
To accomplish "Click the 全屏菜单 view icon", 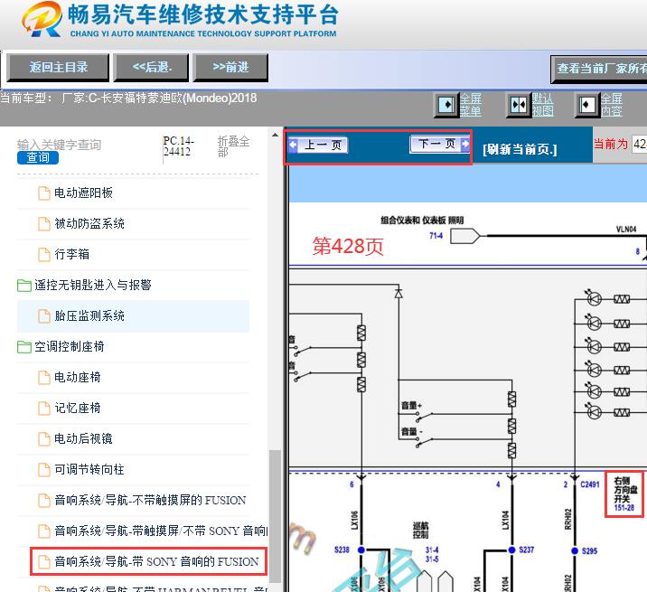I will click(446, 105).
